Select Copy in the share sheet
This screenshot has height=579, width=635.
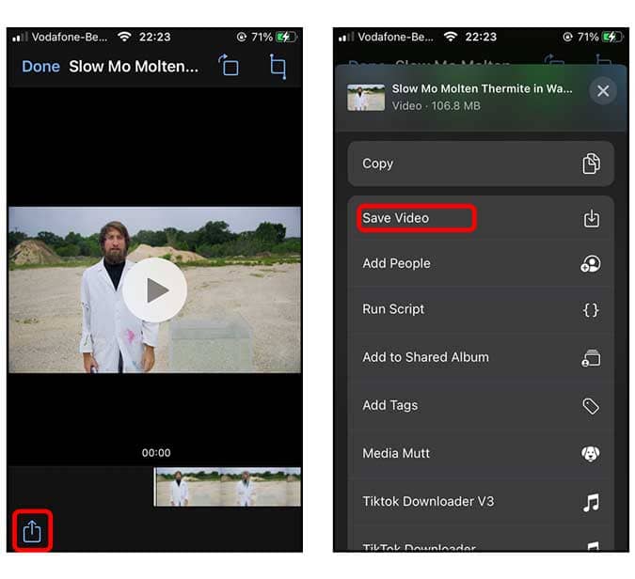[481, 164]
